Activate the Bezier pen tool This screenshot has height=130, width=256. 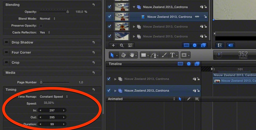pos(154,55)
